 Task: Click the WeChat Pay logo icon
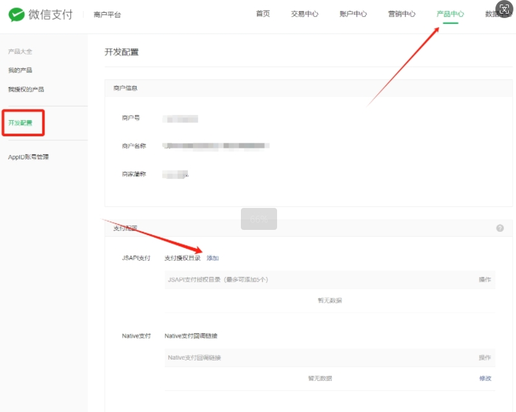[16, 14]
